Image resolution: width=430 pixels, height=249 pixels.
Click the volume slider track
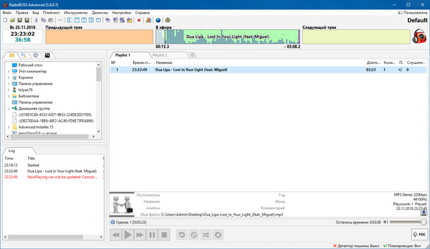(408, 222)
